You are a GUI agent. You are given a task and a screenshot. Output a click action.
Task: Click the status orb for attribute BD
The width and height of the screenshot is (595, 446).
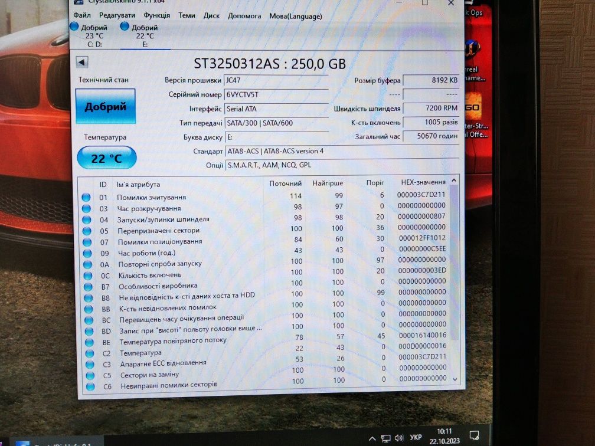tap(89, 331)
